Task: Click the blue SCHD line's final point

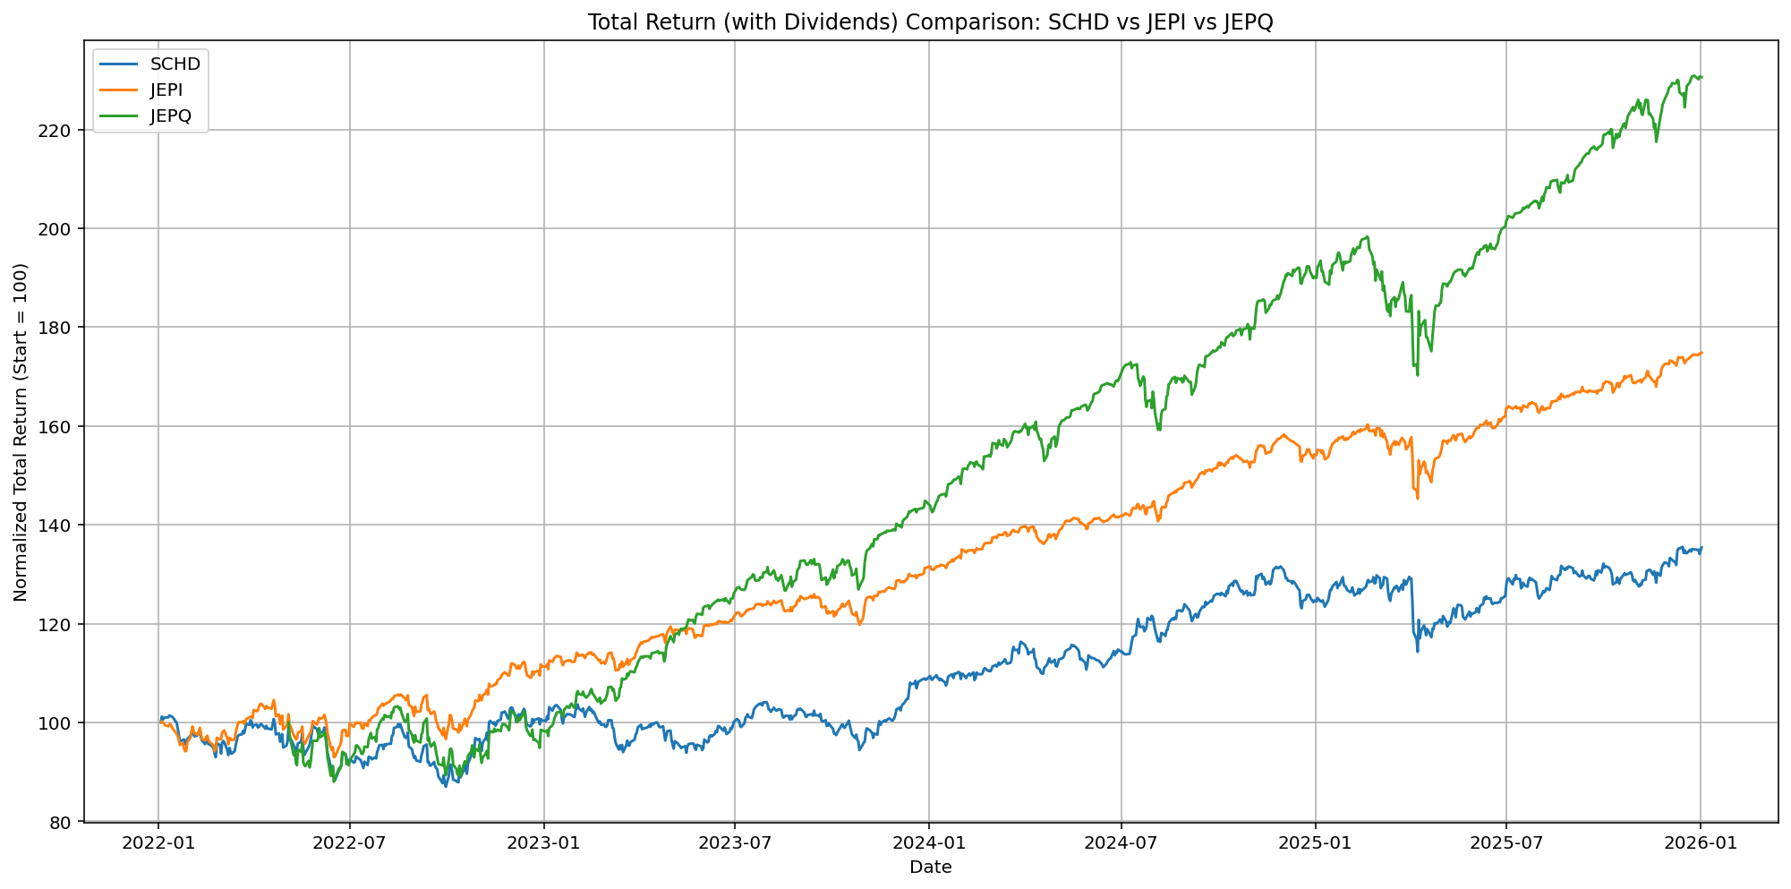Action: tap(1701, 548)
